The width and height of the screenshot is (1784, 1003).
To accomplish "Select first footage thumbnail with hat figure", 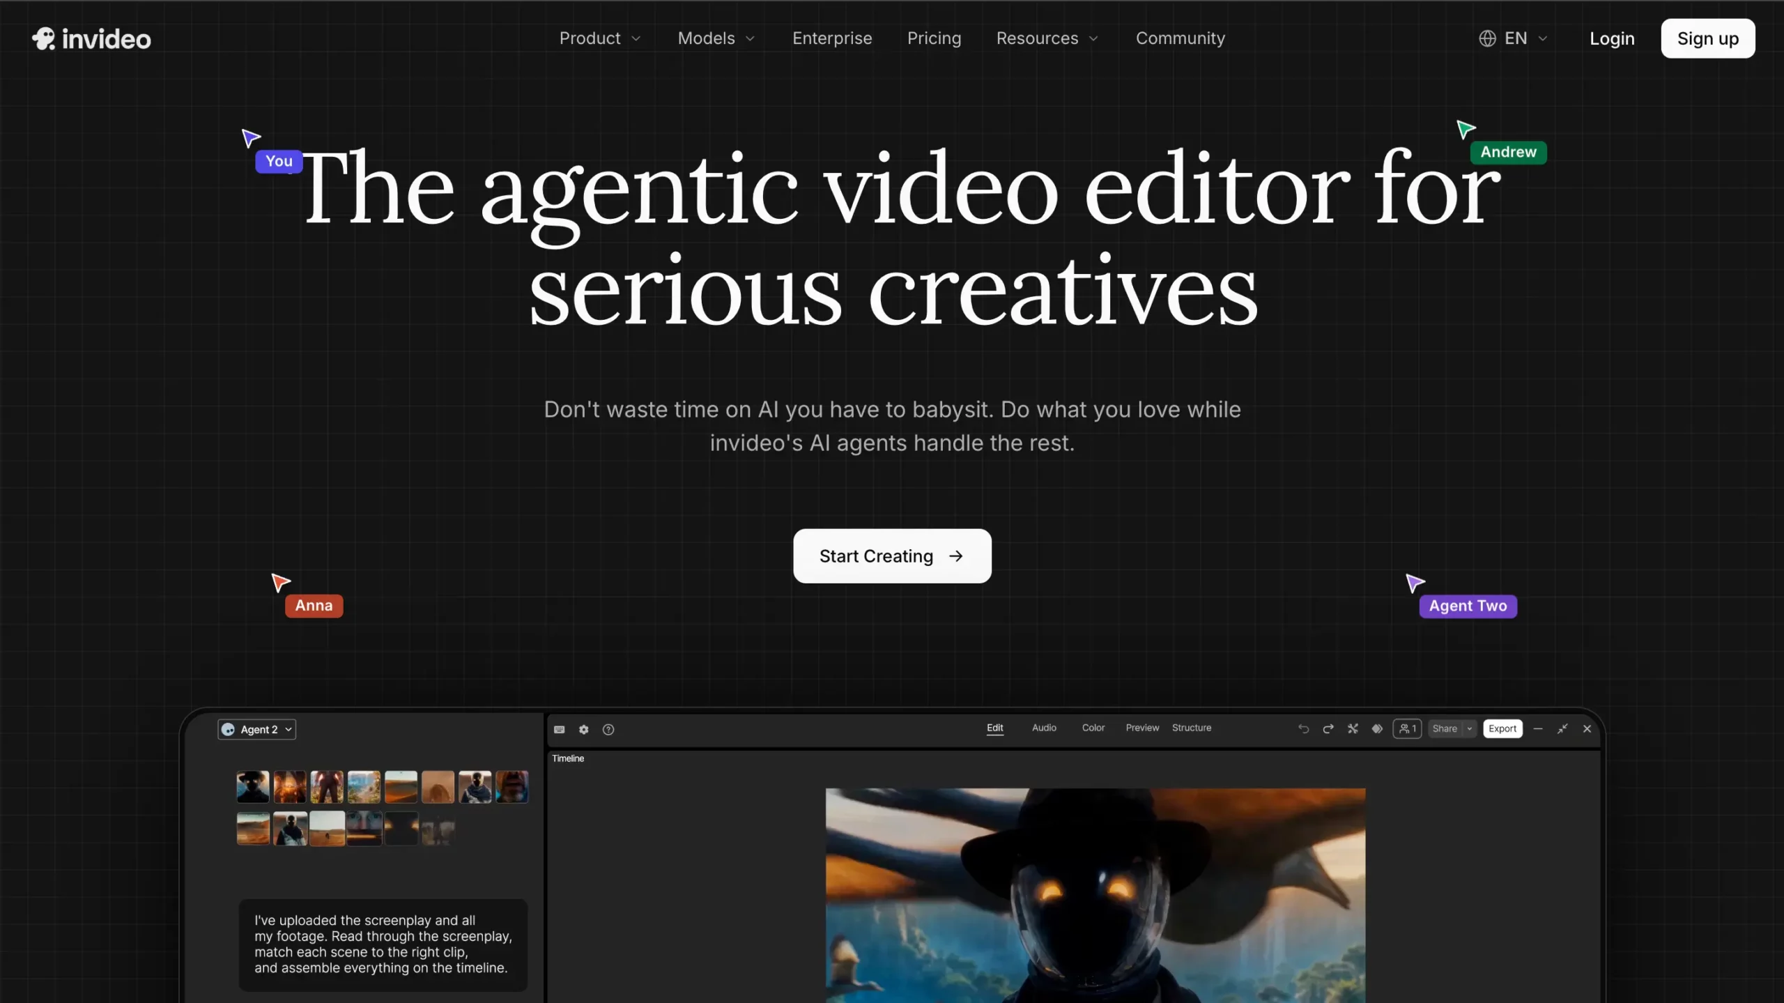I will click(253, 787).
